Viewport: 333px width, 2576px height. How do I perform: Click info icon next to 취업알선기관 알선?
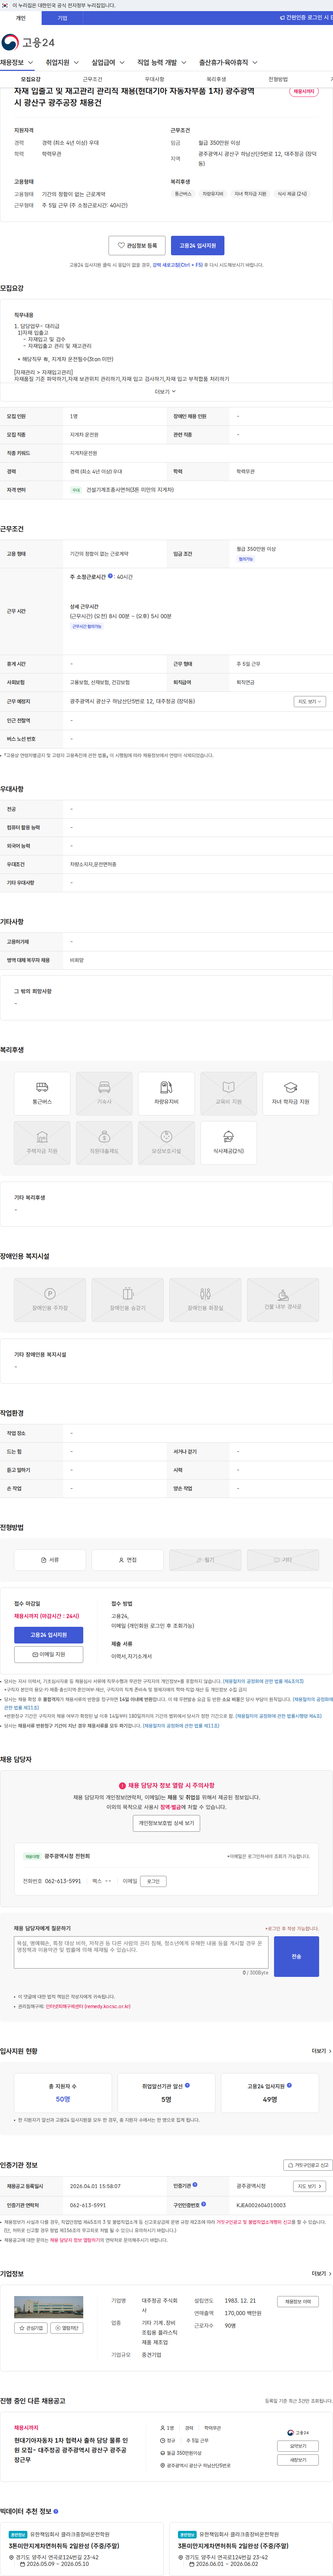pyautogui.click(x=187, y=2085)
